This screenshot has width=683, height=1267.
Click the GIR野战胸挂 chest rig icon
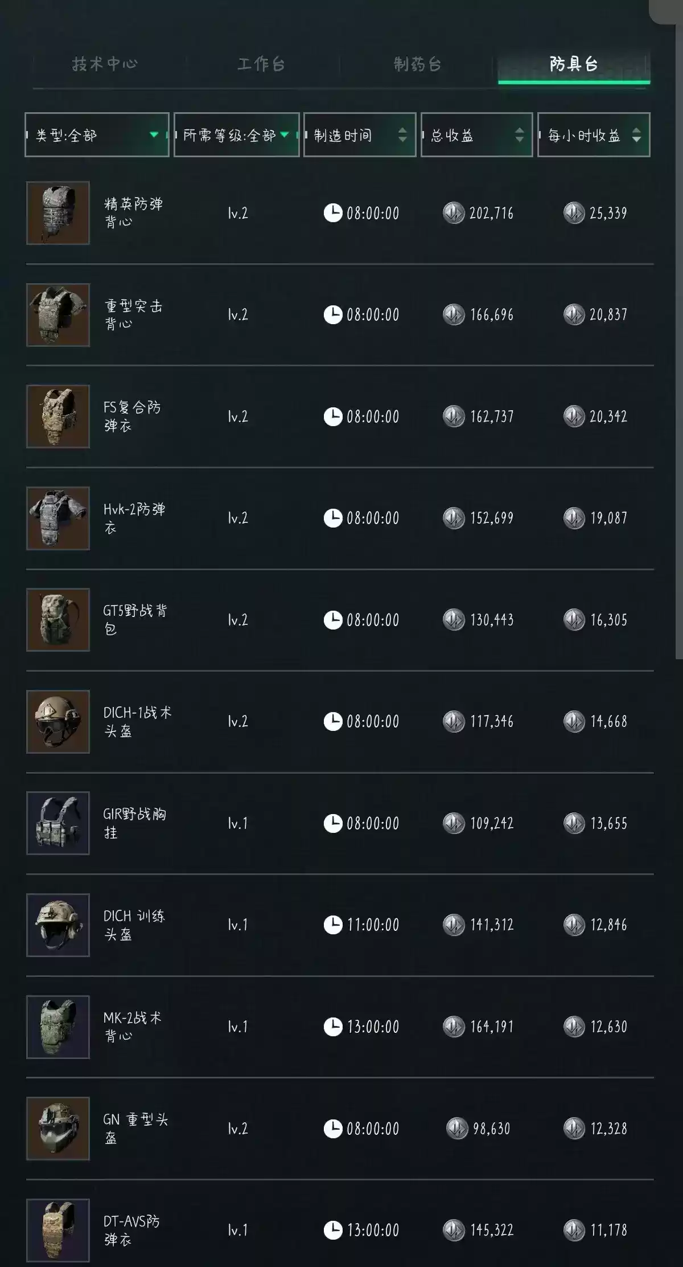(57, 823)
